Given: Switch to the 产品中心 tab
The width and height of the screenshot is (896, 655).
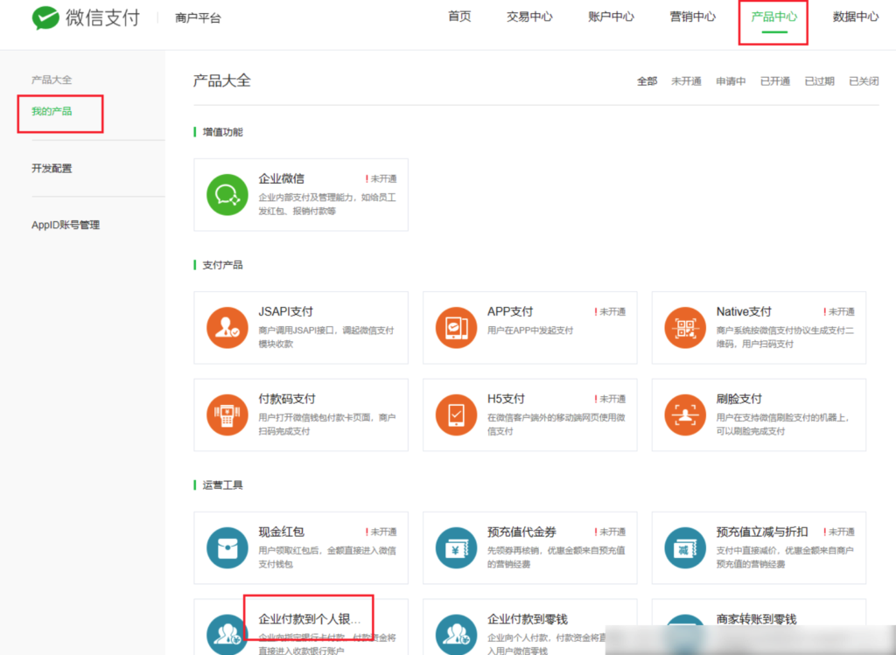Looking at the screenshot, I should (x=773, y=17).
